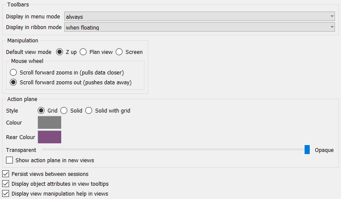This screenshot has width=341, height=199.
Task: Click the blue transparency slider handle
Action: point(307,149)
